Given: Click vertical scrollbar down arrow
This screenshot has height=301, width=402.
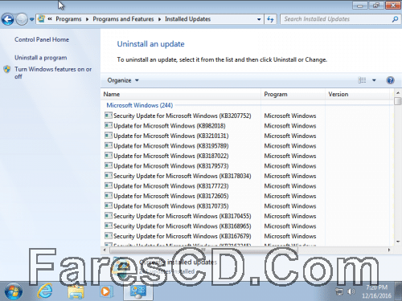Looking at the screenshot, I should [x=398, y=242].
